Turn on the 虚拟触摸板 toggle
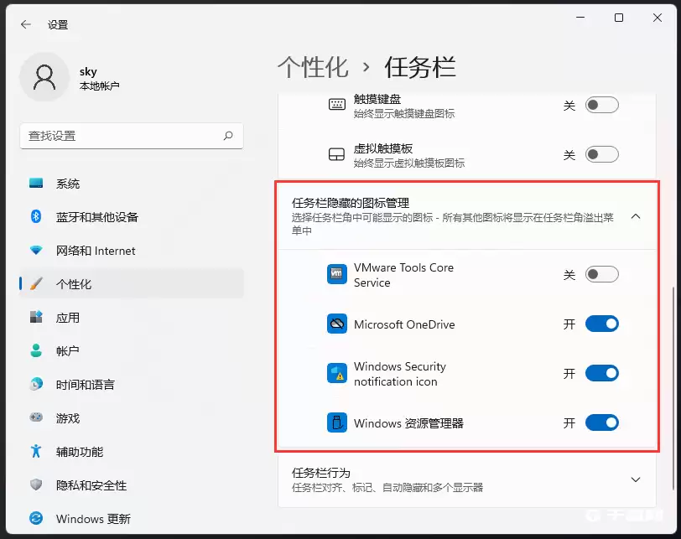 (x=601, y=154)
